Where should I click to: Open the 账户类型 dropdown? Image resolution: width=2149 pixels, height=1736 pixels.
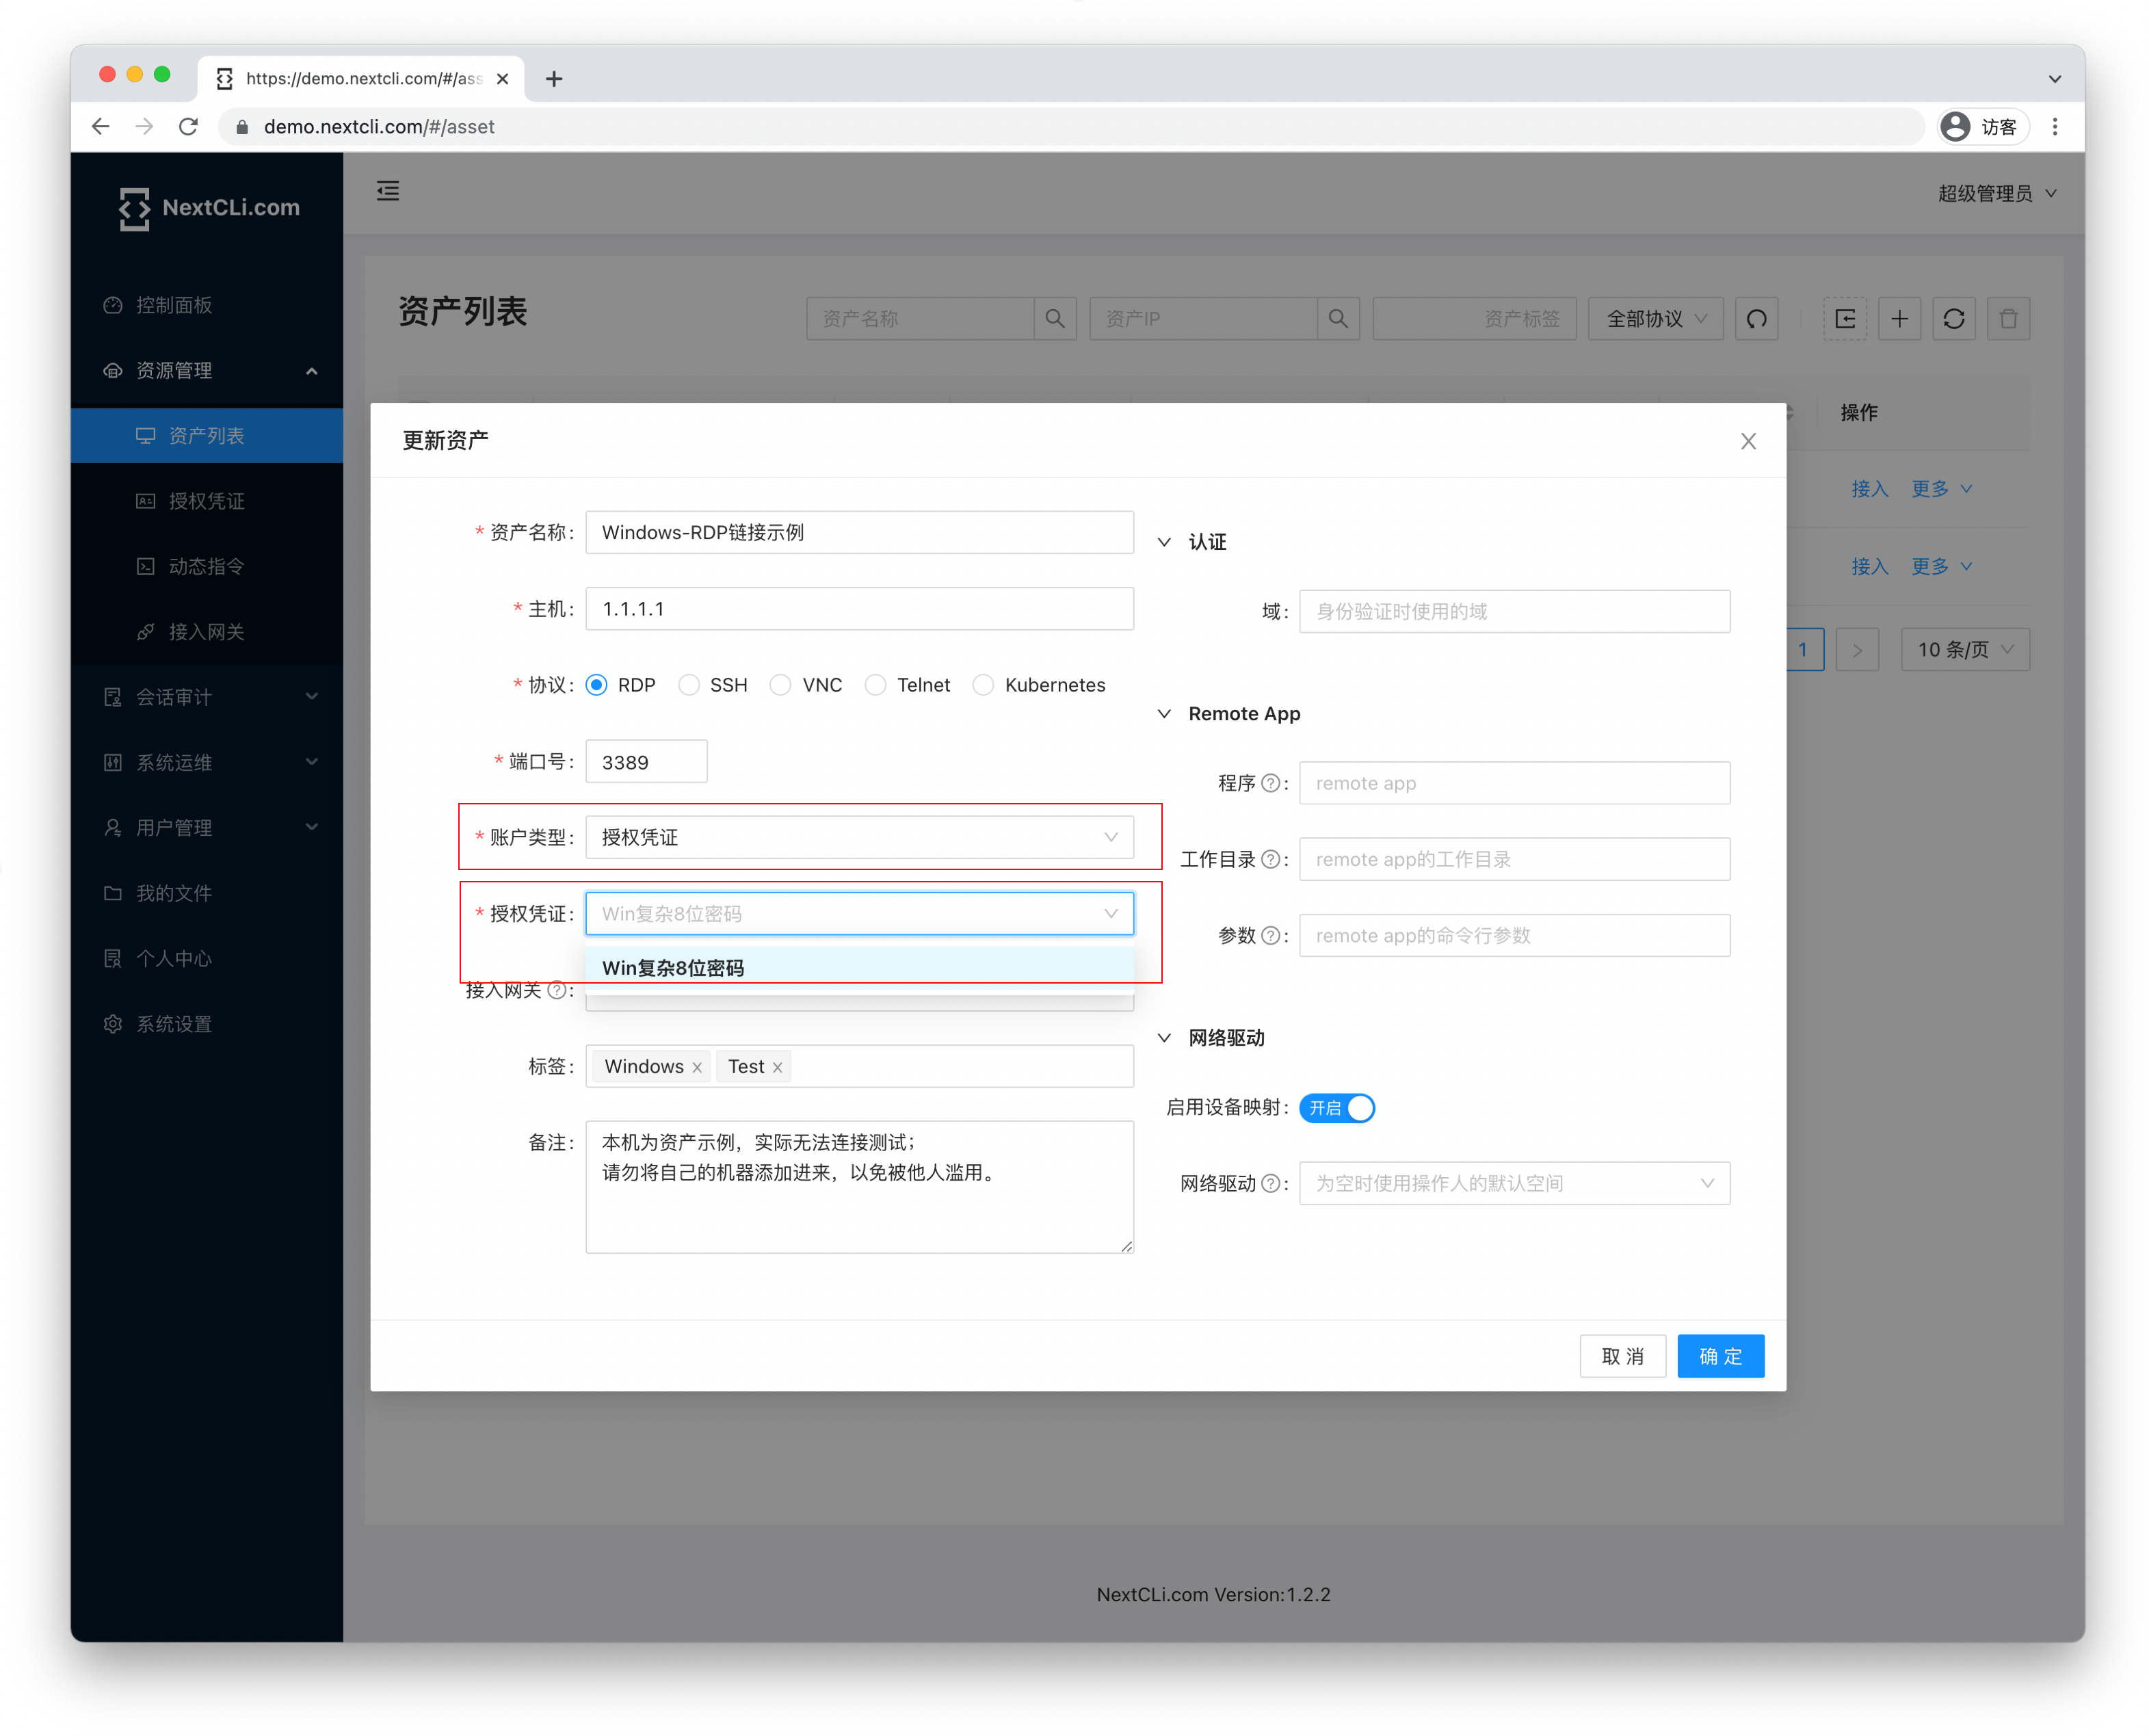click(859, 838)
